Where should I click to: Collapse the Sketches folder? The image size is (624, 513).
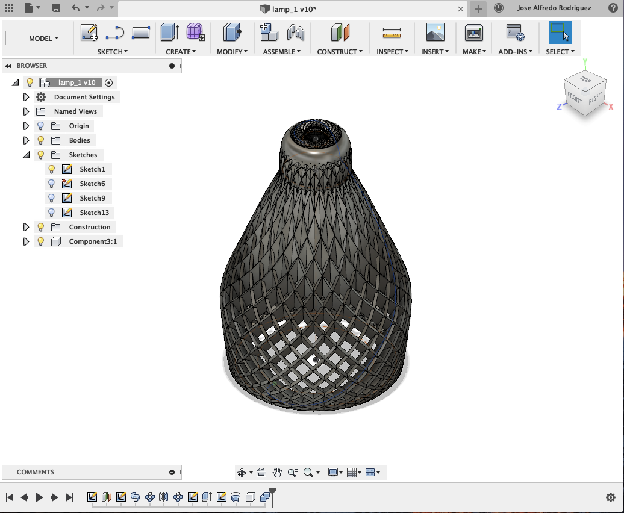26,155
